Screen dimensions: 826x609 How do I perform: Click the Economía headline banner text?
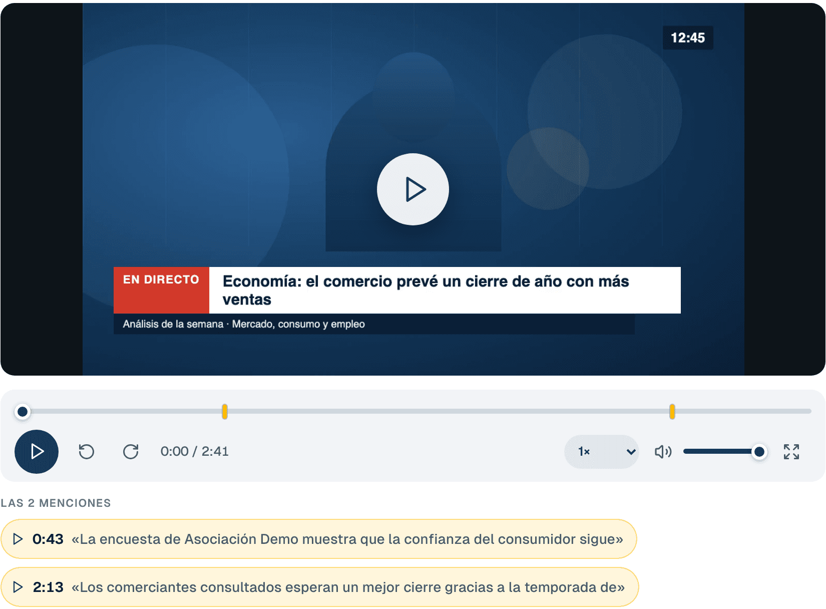click(x=426, y=290)
